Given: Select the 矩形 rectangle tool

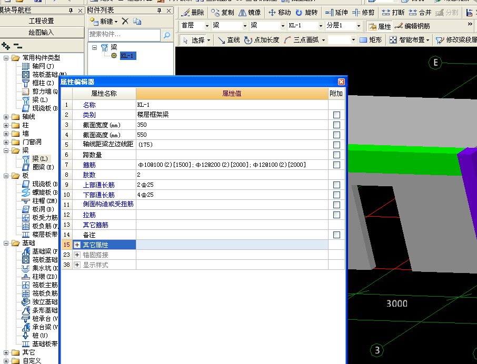Looking at the screenshot, I should click(371, 40).
